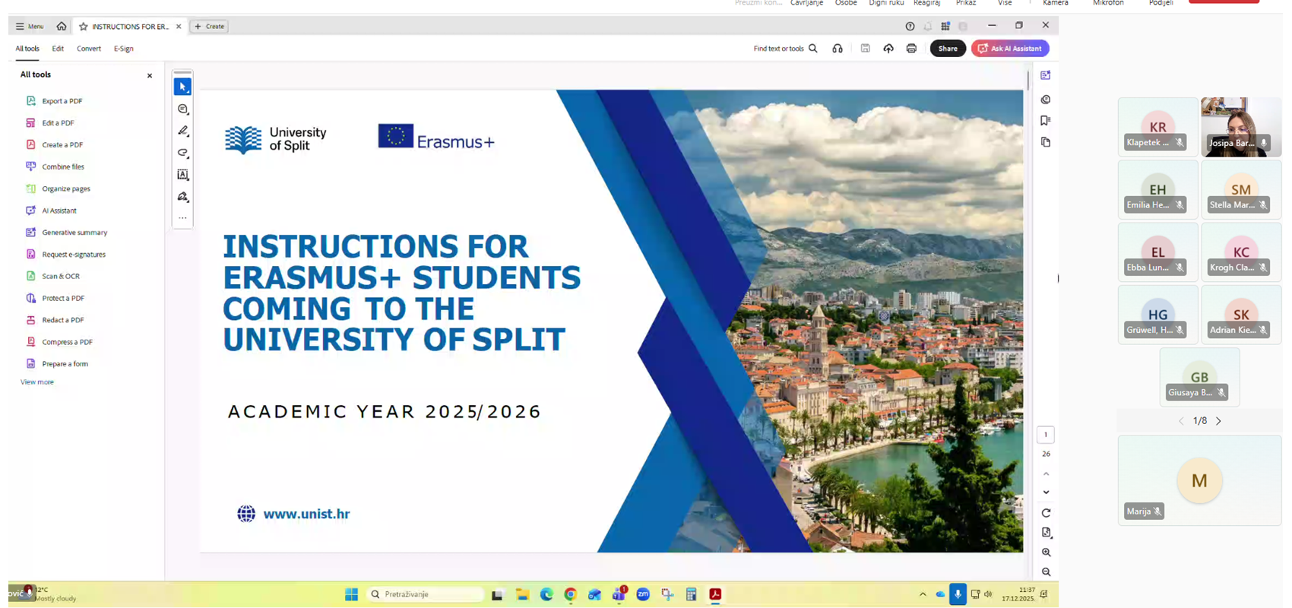Image resolution: width=1292 pixels, height=608 pixels.
Task: Star the INSTRUCTIONS FOR ER document tab
Action: pyautogui.click(x=84, y=27)
